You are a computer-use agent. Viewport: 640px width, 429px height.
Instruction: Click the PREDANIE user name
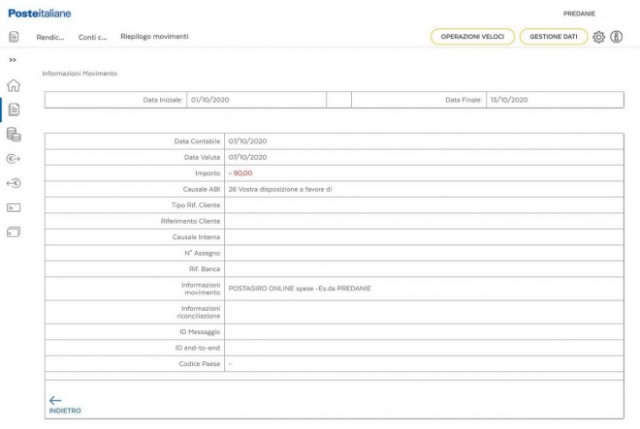coord(579,14)
